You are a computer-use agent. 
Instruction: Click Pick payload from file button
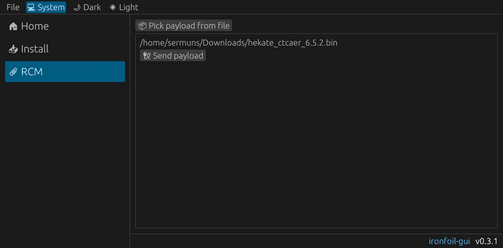(x=184, y=26)
